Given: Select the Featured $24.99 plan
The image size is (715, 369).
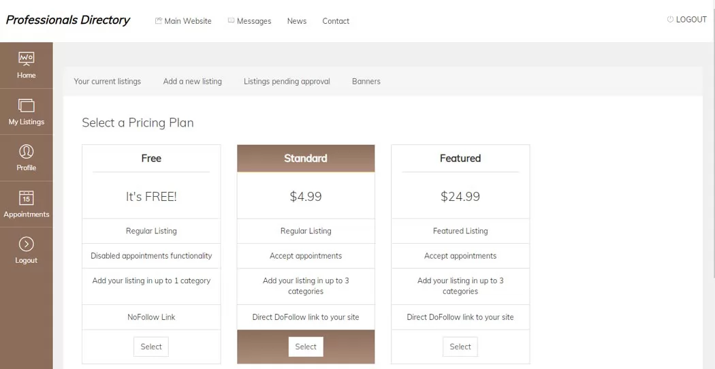Looking at the screenshot, I should 460,347.
